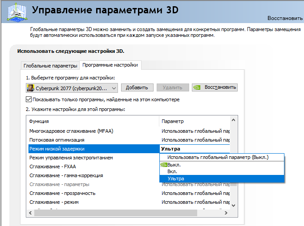
Task: Open the 'Программные настройки' tab
Action: [110, 65]
